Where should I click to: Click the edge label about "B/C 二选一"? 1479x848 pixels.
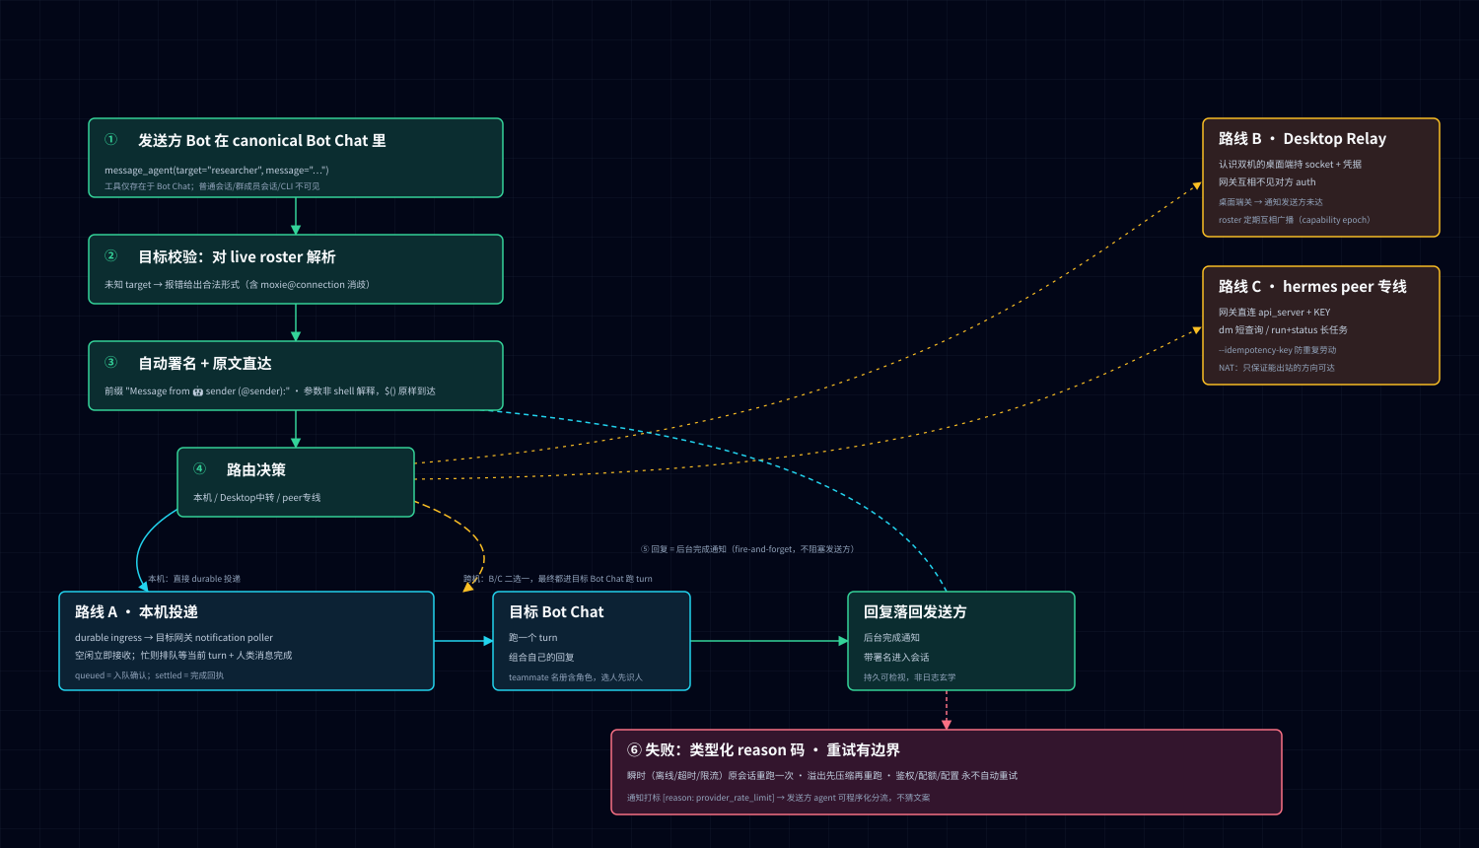click(x=558, y=579)
